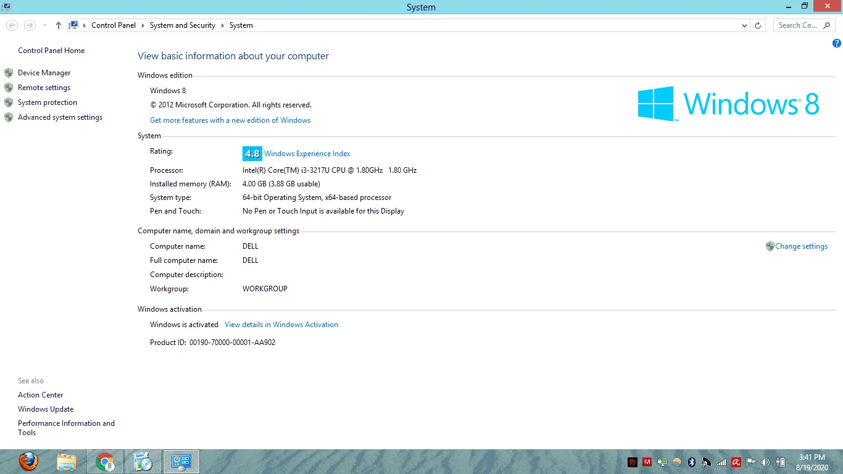
Task: Open Control Panel Home
Action: click(x=51, y=51)
